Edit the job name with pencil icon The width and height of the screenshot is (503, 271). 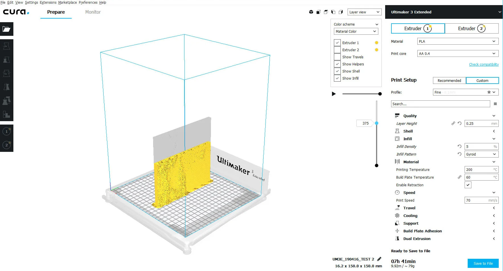(379, 259)
